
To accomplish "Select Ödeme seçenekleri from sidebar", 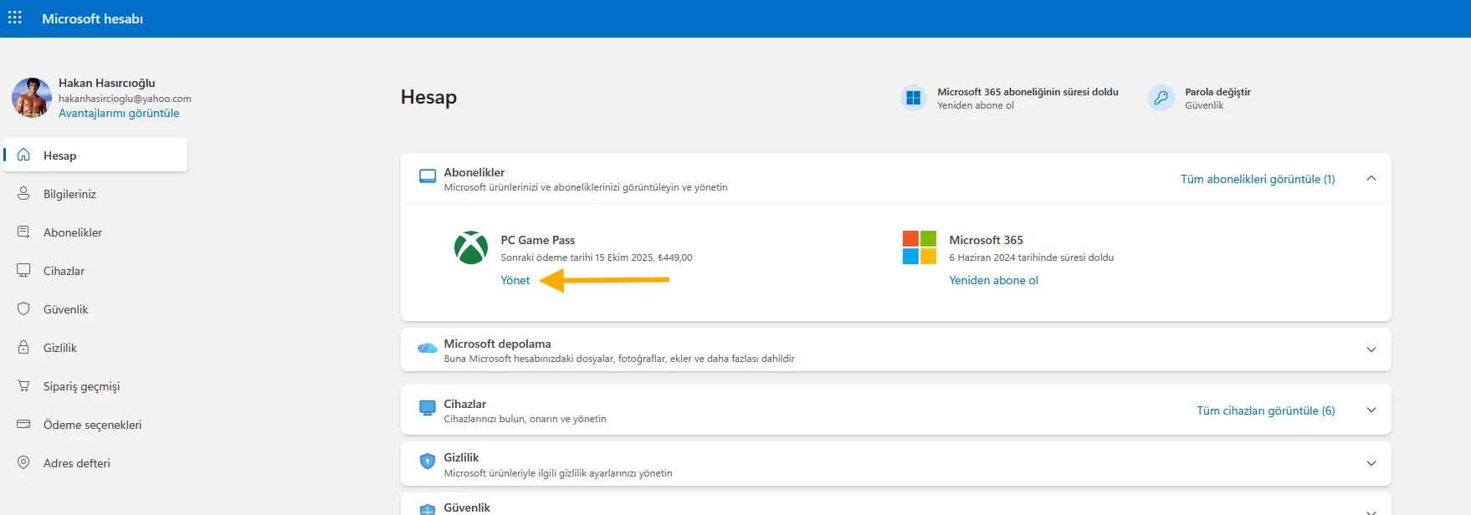I will (x=92, y=425).
